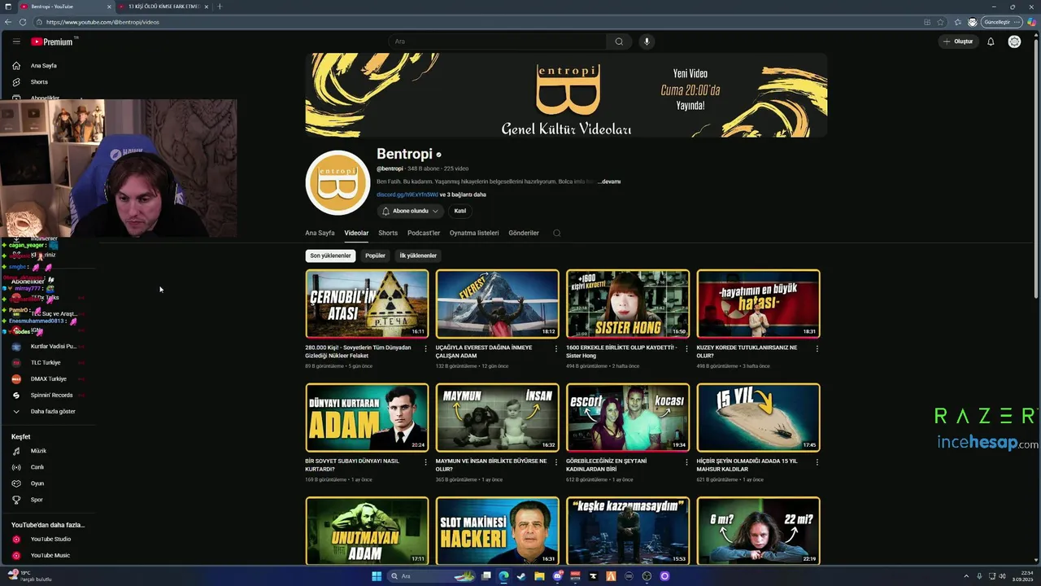Open SLOT MAKİNESİ HACKERI thumbnail
The height and width of the screenshot is (586, 1041).
(498, 531)
